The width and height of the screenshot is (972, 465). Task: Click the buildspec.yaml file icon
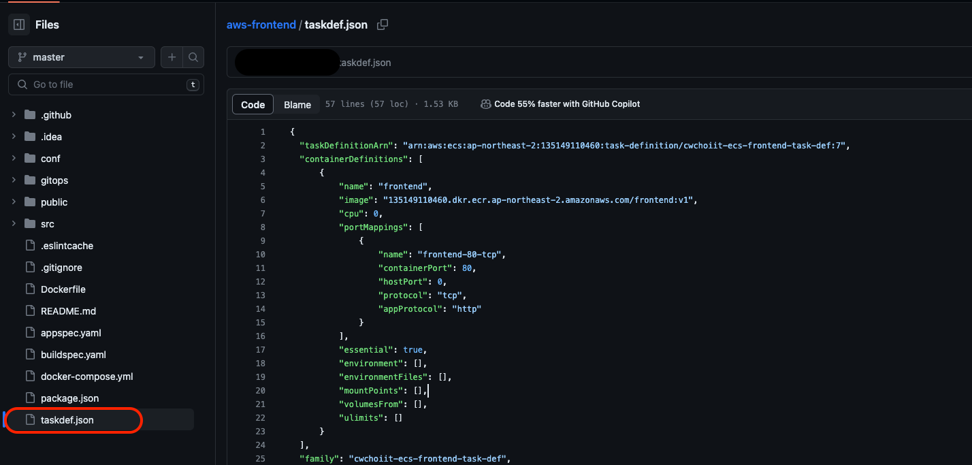29,355
